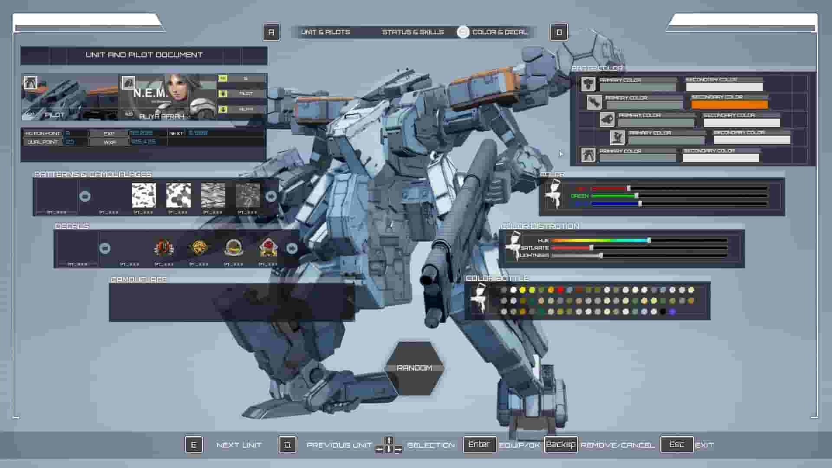The width and height of the screenshot is (832, 468).
Task: Select the head part icon in Parts Color
Action: (588, 83)
